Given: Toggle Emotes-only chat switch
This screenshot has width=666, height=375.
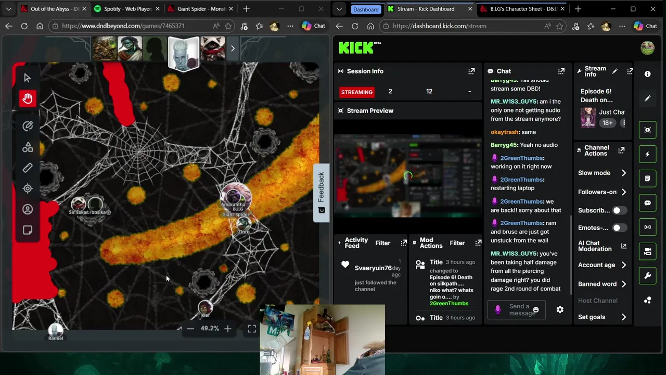Looking at the screenshot, I should coord(619,228).
